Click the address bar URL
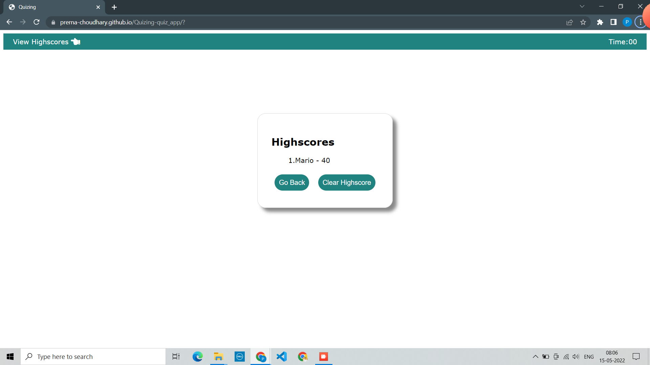 [123, 22]
